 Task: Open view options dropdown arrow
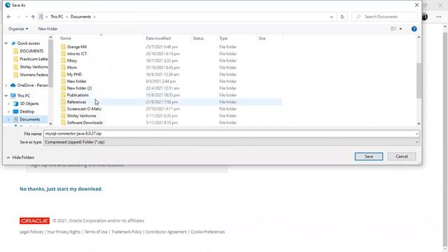(400, 29)
